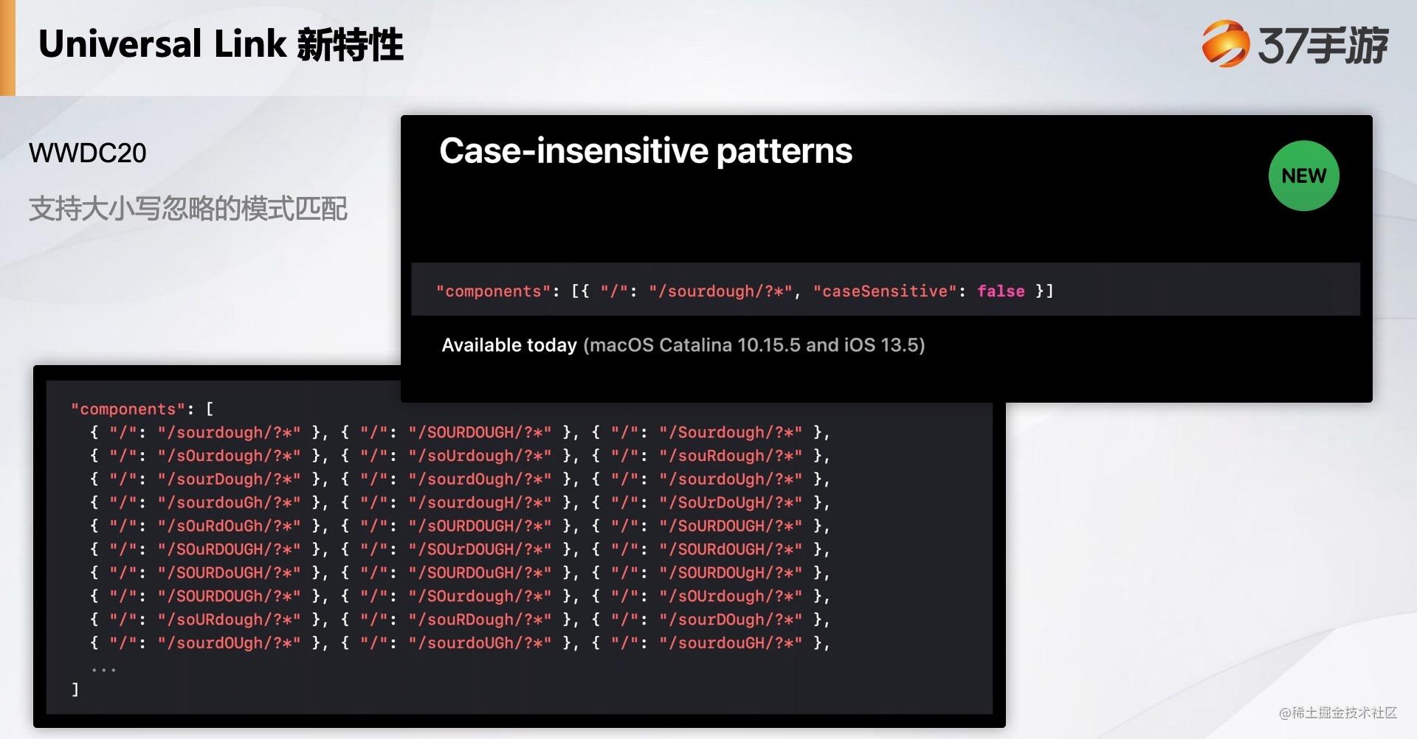Click "/sourdough/?*" in the caseSensitive line
Image resolution: width=1417 pixels, height=739 pixels.
tap(722, 291)
